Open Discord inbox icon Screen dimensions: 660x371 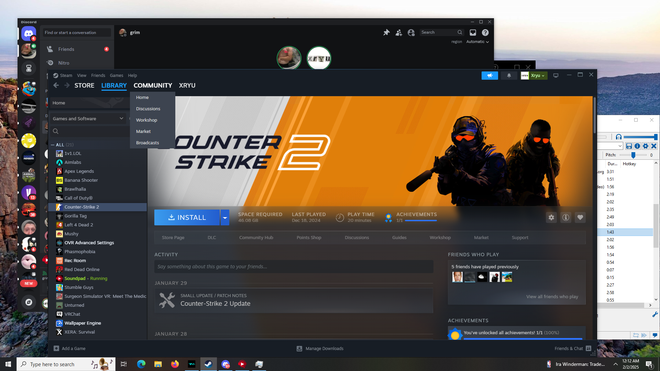(473, 32)
